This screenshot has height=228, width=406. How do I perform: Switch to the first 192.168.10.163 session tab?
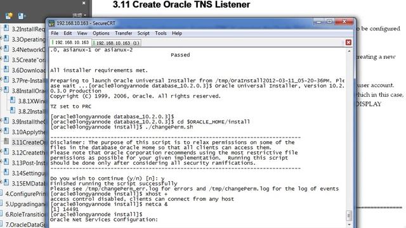point(70,42)
